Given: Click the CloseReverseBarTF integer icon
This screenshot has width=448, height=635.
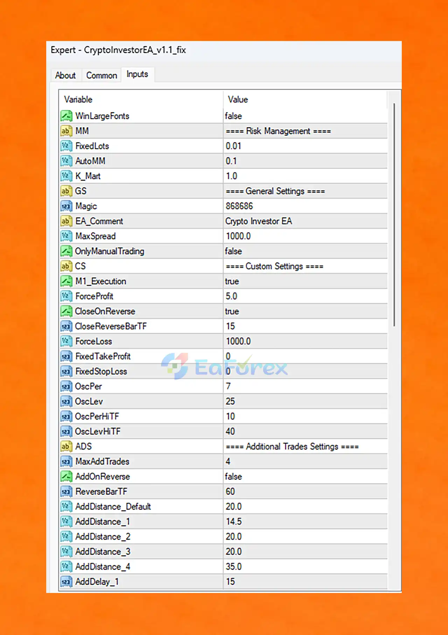Looking at the screenshot, I should point(66,326).
